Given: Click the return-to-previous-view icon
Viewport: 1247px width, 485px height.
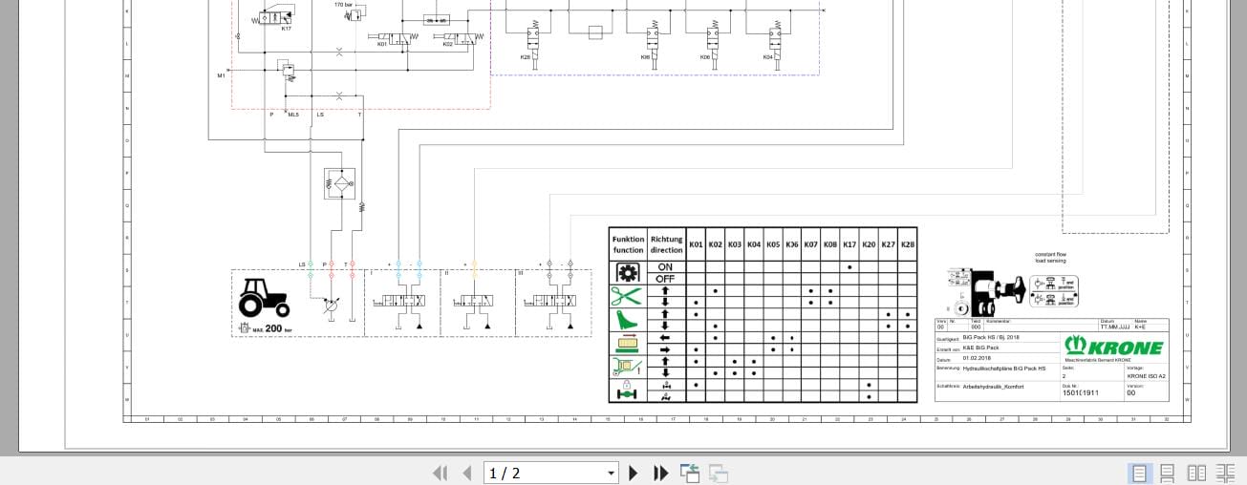Looking at the screenshot, I should pos(690,473).
